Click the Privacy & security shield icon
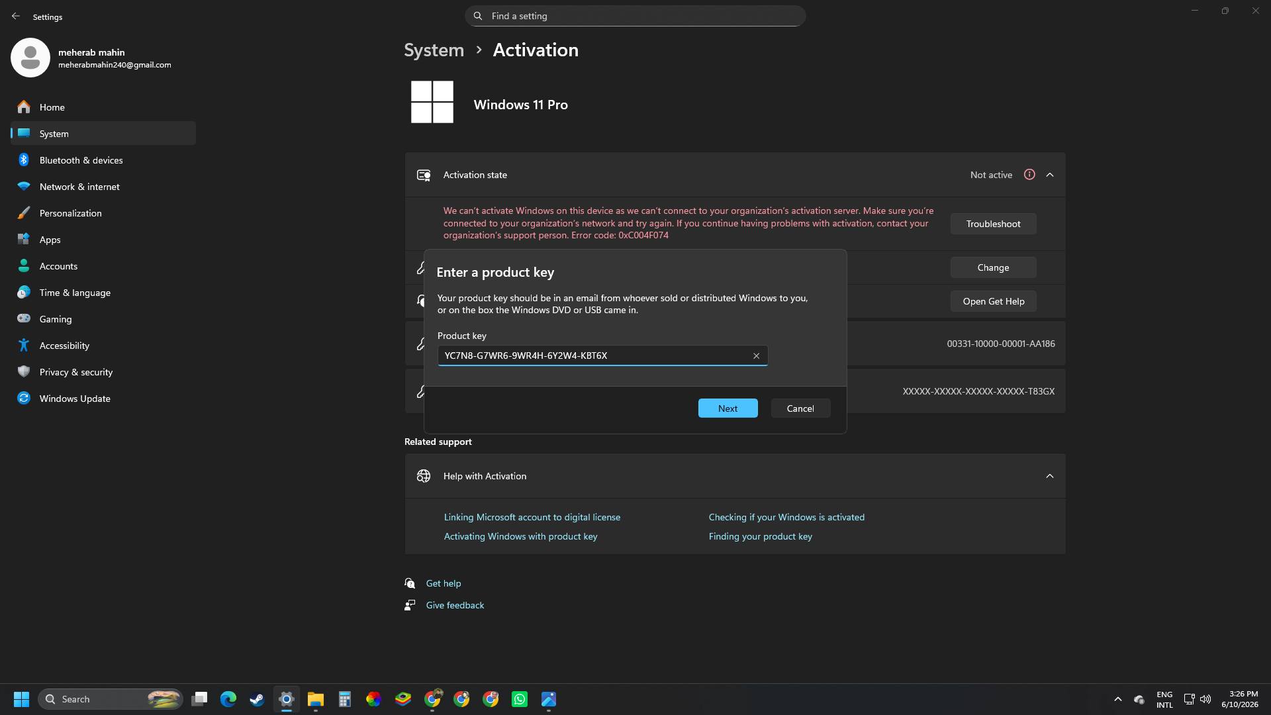The height and width of the screenshot is (715, 1271). click(x=24, y=372)
